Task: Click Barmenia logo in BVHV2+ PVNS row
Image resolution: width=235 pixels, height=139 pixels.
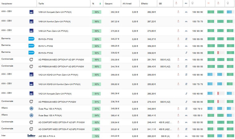Action: click(x=31, y=39)
